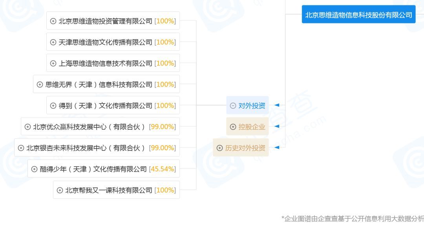Screen dimensions: 424x232
Task: Open 上海思维造物信息技术有限公司 company name
Action: coord(105,64)
